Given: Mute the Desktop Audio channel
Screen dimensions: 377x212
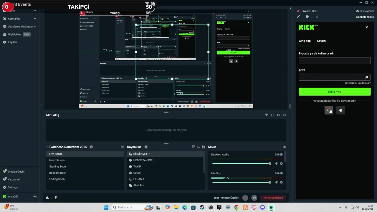Looking at the screenshot, I should 277,163.
